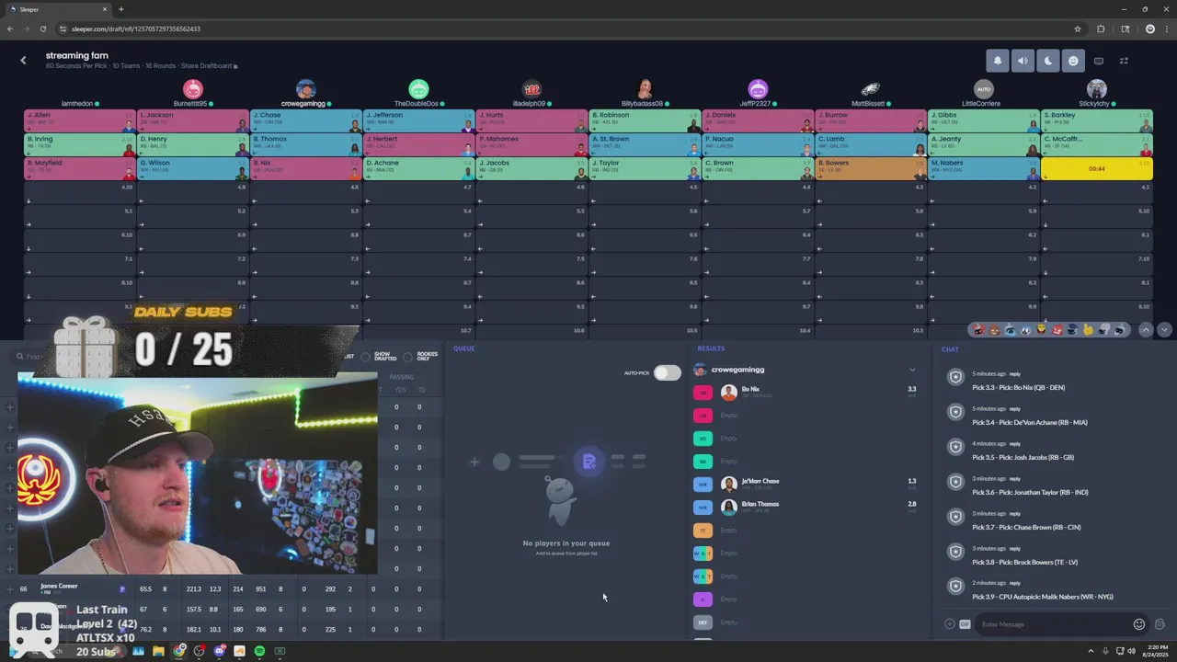Click MattBissett team avatar

pyautogui.click(x=870, y=89)
